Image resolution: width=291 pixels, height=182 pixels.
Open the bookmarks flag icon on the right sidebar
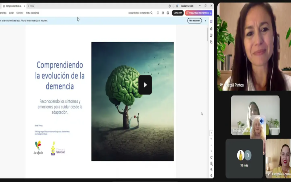click(x=211, y=35)
